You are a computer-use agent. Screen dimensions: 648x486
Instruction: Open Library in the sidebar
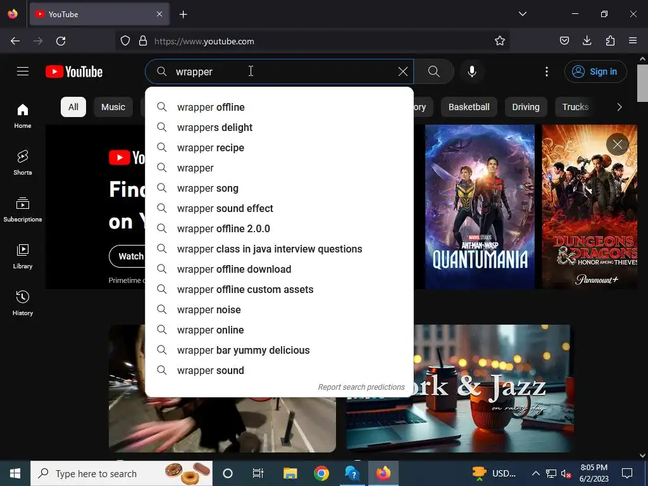click(23, 257)
